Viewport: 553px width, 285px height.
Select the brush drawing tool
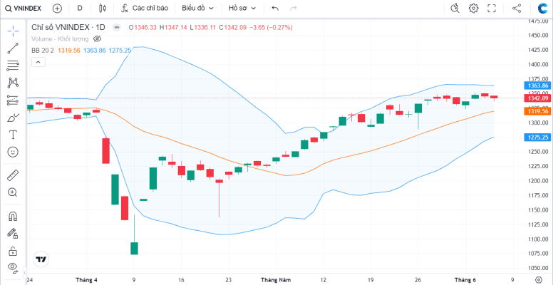click(13, 118)
